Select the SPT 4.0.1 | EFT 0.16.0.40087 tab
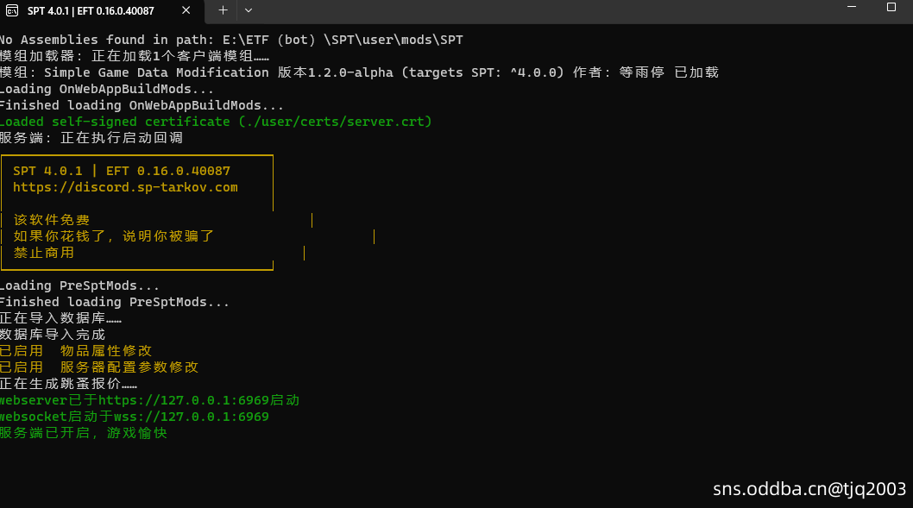The width and height of the screenshot is (913, 508). 91,10
